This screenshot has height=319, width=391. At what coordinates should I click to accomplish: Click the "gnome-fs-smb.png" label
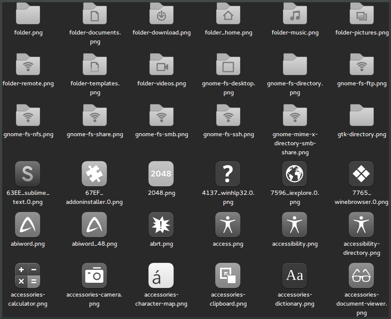pos(161,134)
